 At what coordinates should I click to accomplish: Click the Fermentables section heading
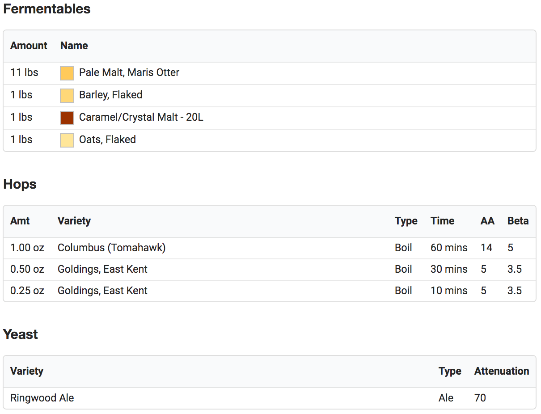click(47, 9)
